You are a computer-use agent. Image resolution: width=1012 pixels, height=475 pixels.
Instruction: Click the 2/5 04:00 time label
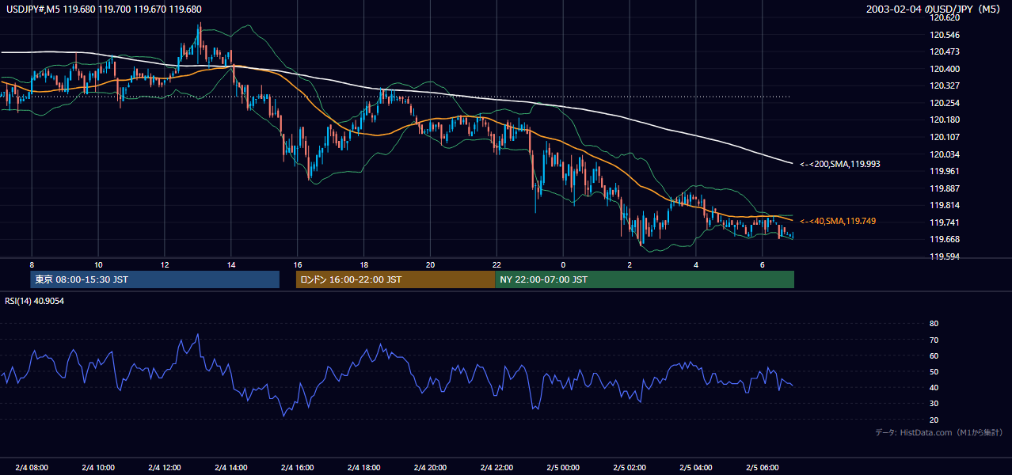pos(696,467)
